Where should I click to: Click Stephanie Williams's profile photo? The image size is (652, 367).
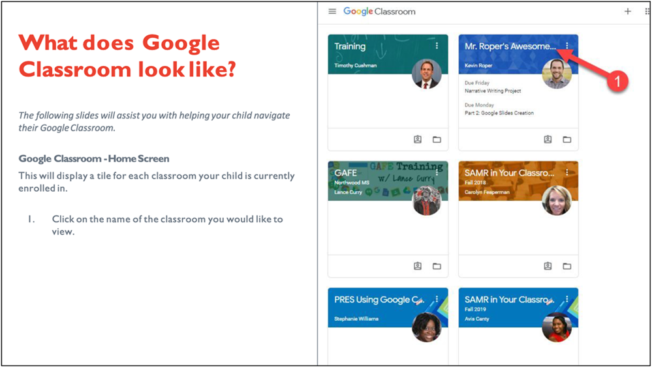point(426,327)
